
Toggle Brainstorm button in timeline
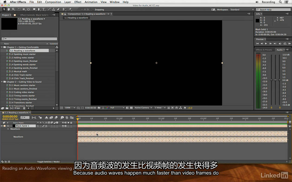point(62,118)
